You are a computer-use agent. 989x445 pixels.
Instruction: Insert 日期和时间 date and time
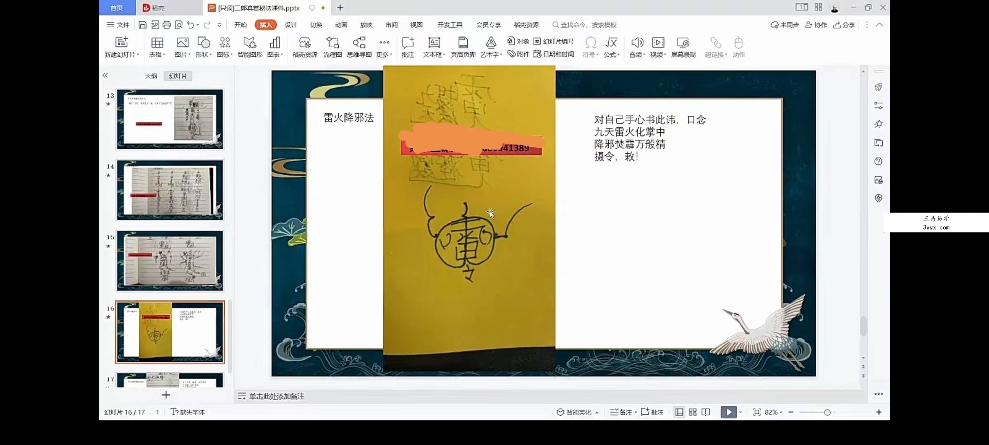(x=553, y=54)
